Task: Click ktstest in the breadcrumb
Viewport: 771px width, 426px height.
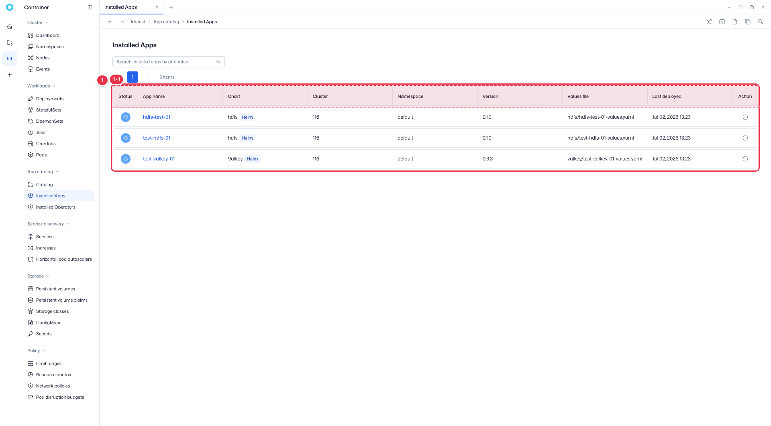Action: pyautogui.click(x=138, y=22)
